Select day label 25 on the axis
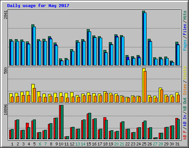The width and height of the screenshot is (189, 148). click(x=144, y=144)
